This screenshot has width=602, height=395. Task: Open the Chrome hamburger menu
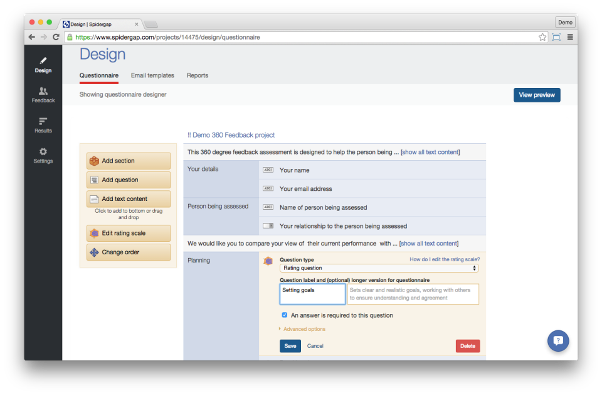click(570, 37)
